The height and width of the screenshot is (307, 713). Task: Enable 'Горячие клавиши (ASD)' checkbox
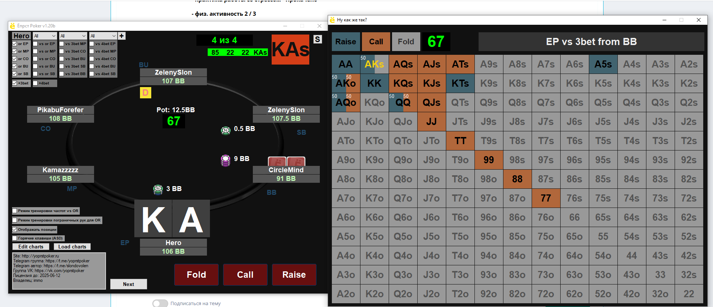coord(15,238)
